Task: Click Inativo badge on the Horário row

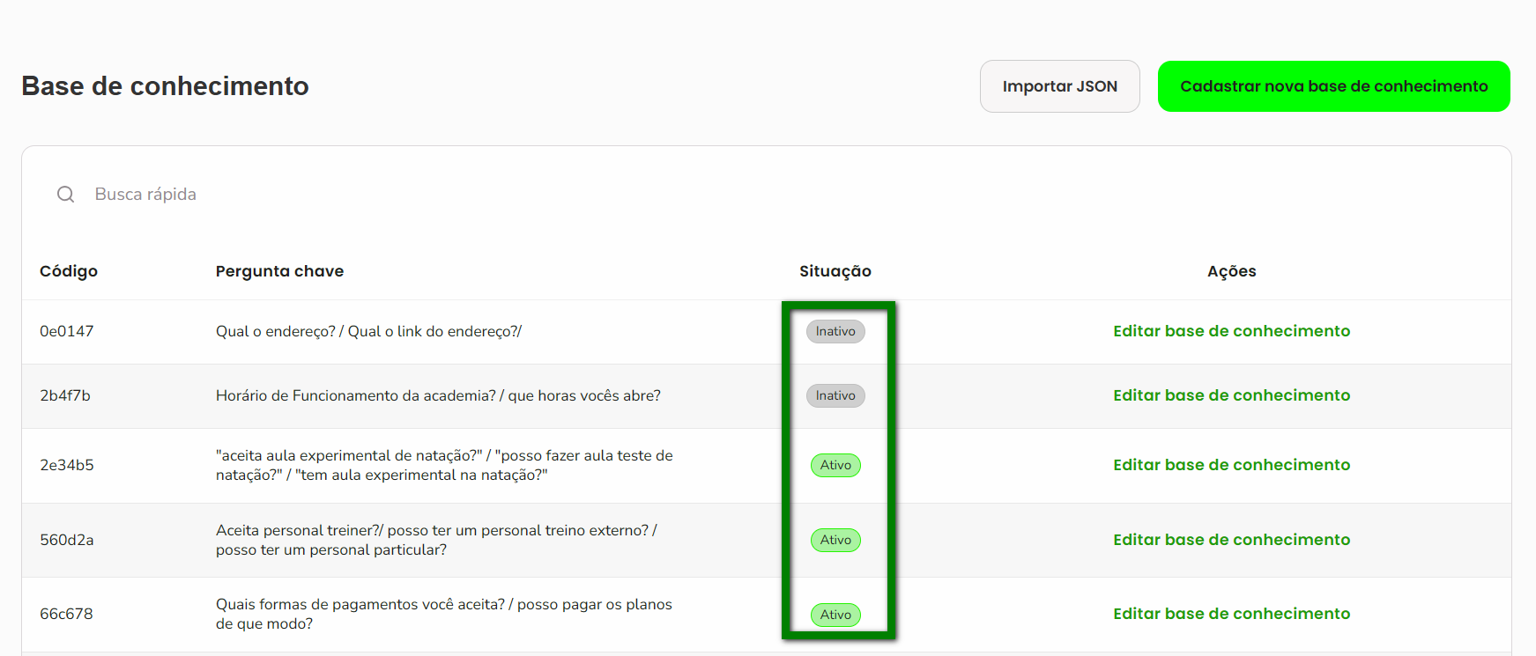Action: click(x=835, y=395)
